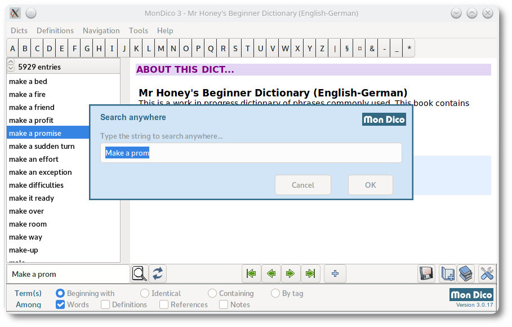Select the highlighted entry make a promise
512x327 pixels.
coord(48,134)
